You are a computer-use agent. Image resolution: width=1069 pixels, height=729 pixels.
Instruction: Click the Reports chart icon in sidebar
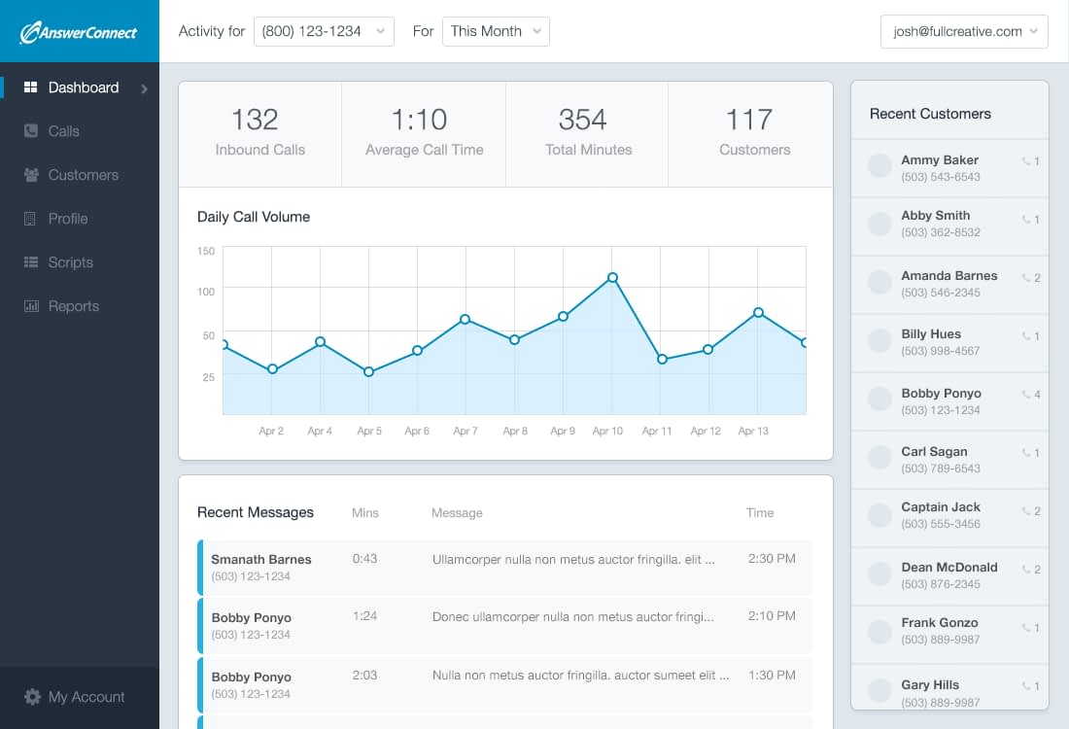[x=31, y=306]
